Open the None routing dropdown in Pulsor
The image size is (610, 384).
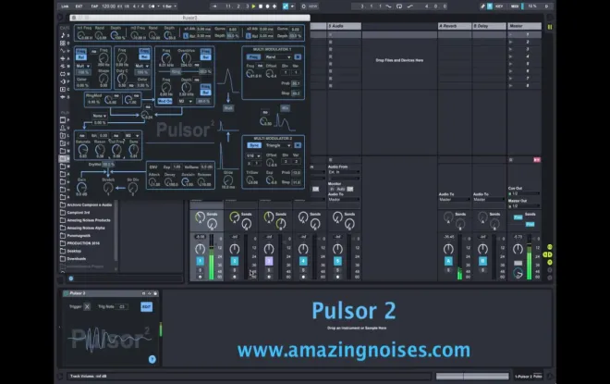tap(99, 116)
